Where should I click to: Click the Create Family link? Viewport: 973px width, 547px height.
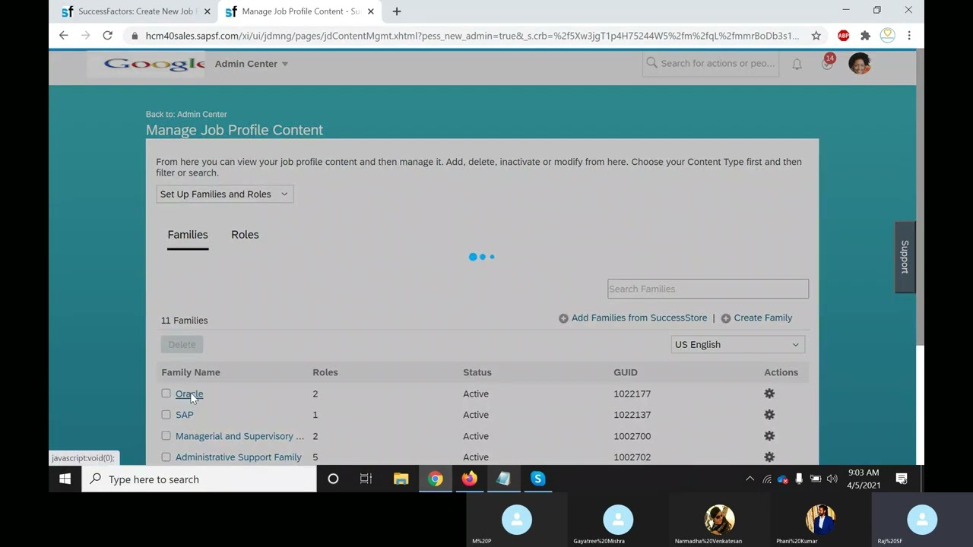pyautogui.click(x=763, y=318)
